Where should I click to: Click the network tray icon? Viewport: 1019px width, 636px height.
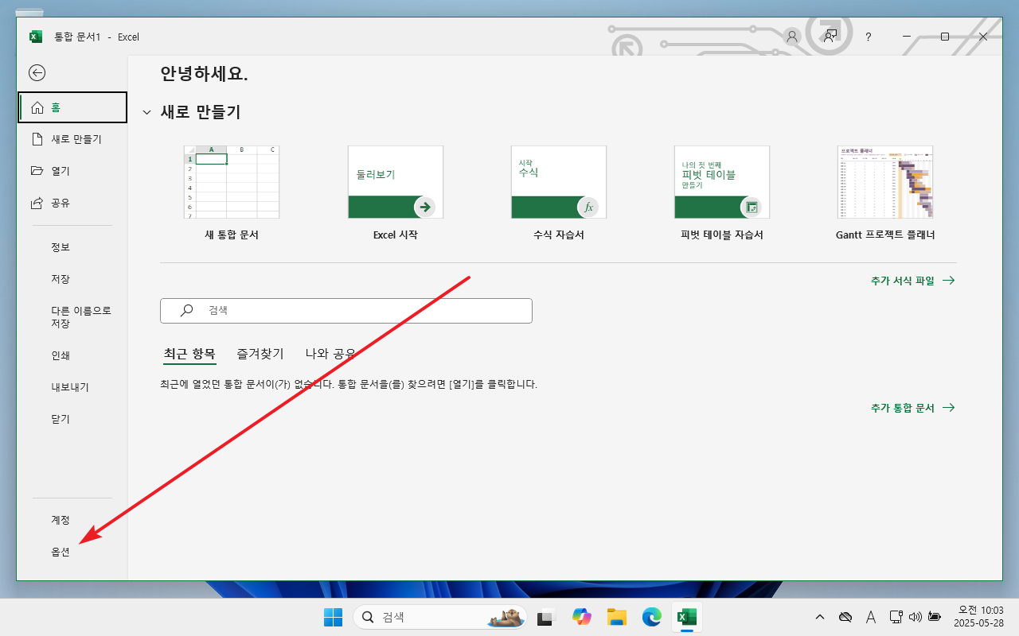click(896, 617)
